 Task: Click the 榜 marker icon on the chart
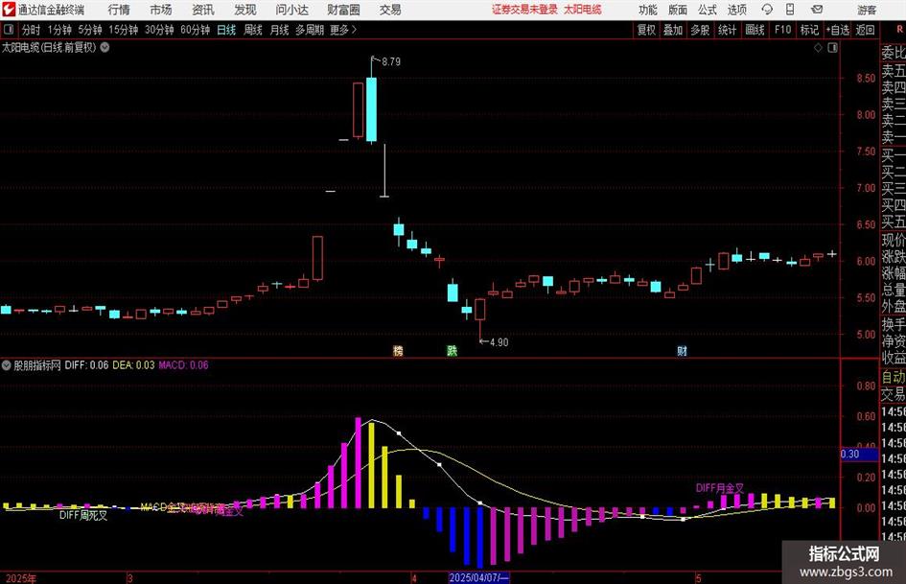click(x=398, y=350)
